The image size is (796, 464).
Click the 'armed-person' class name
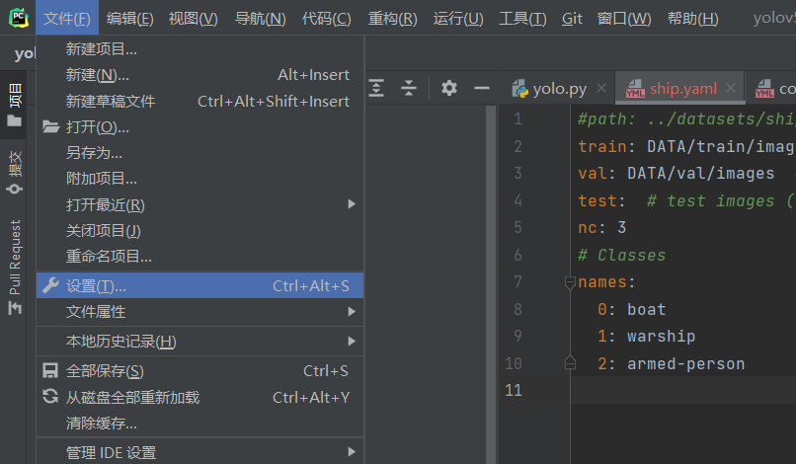(x=685, y=363)
